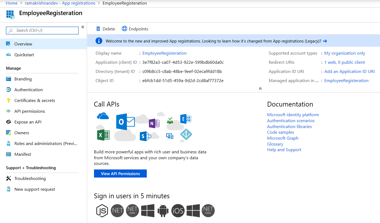
Task: Open the Glossary link
Action: pyautogui.click(x=275, y=144)
